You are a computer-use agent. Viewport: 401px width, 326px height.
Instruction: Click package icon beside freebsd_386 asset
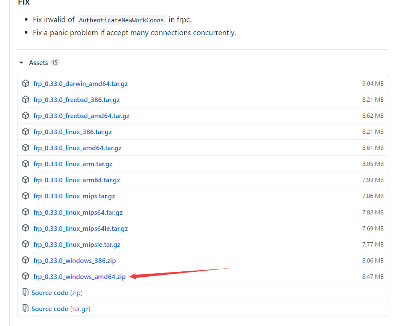(x=26, y=99)
